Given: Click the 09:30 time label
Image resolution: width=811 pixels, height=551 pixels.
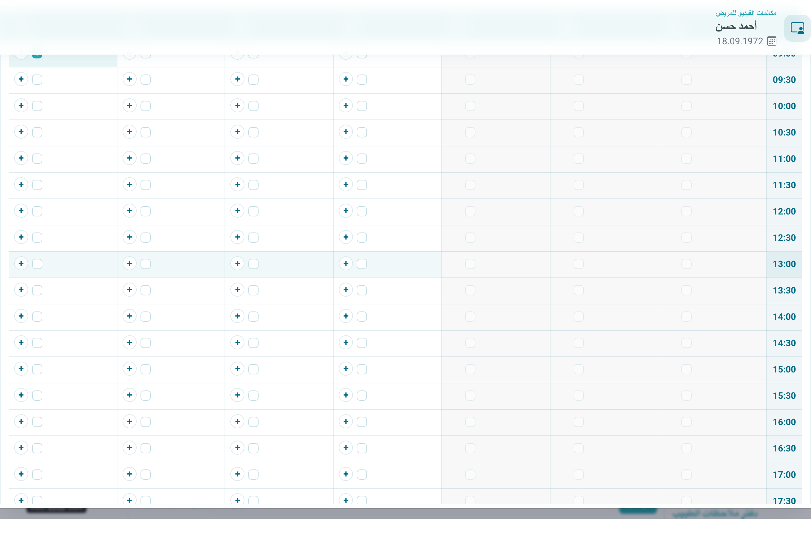Looking at the screenshot, I should pos(784,80).
